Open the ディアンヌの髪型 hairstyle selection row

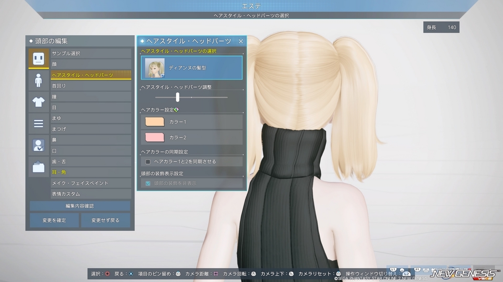click(192, 68)
